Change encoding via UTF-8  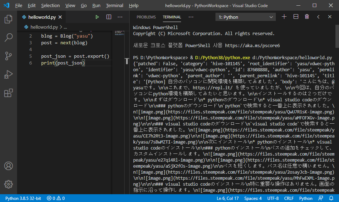pos(273,198)
